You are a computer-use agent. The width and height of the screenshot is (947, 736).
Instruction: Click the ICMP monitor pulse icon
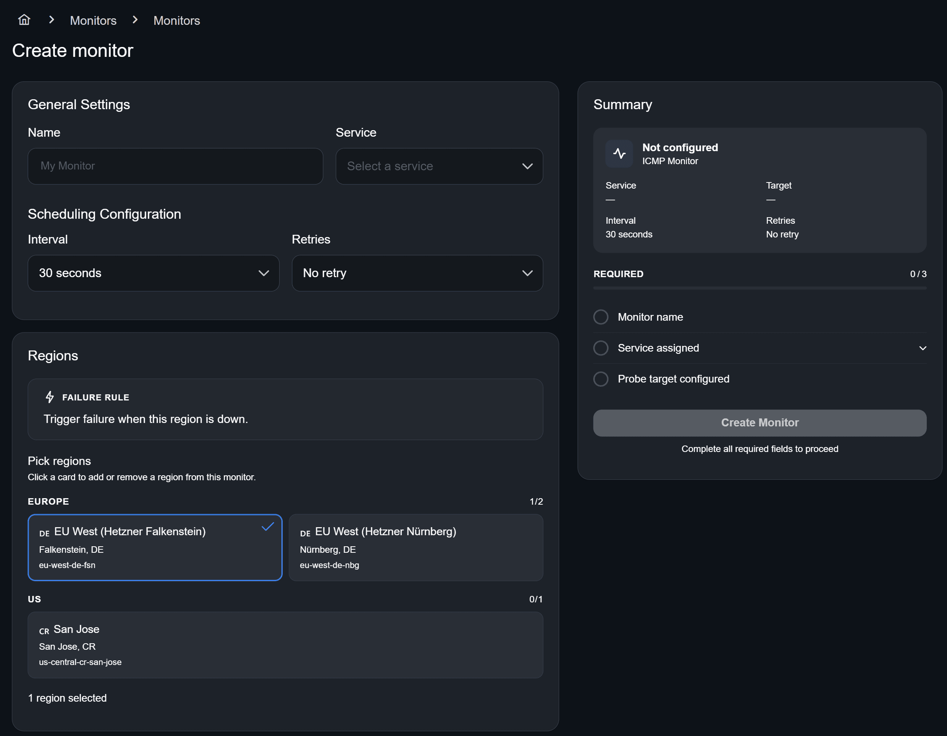(619, 153)
